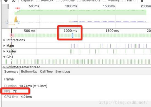The height and width of the screenshot is (107, 151).
Task: Enable the Memory capture checkbox
Action: point(104,1)
